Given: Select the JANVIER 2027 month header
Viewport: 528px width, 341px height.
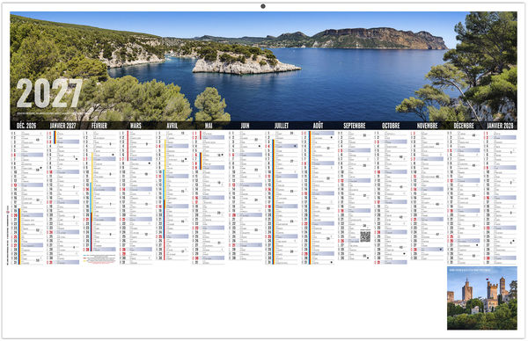Looking at the screenshot, I should 62,126.
